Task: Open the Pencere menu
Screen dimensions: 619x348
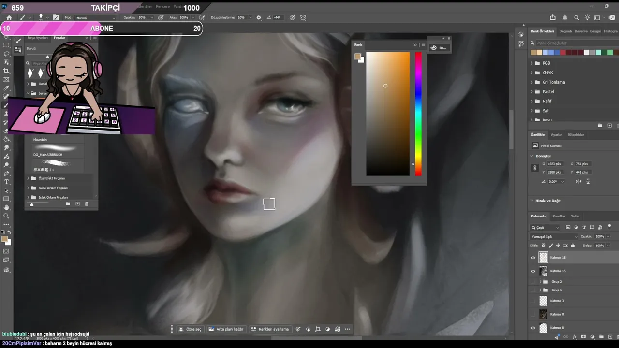Action: click(162, 7)
